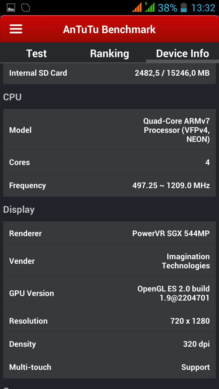Tap the green roaming signal icon
The height and width of the screenshot is (389, 219).
[x=150, y=7]
